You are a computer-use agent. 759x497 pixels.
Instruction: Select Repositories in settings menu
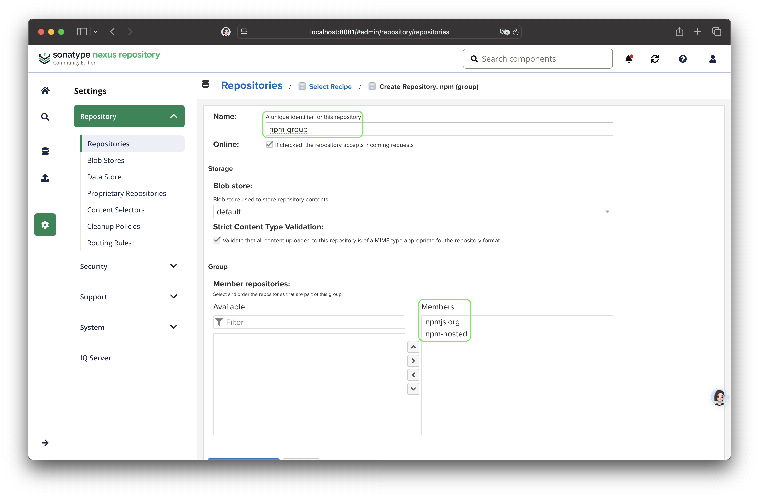132,144
